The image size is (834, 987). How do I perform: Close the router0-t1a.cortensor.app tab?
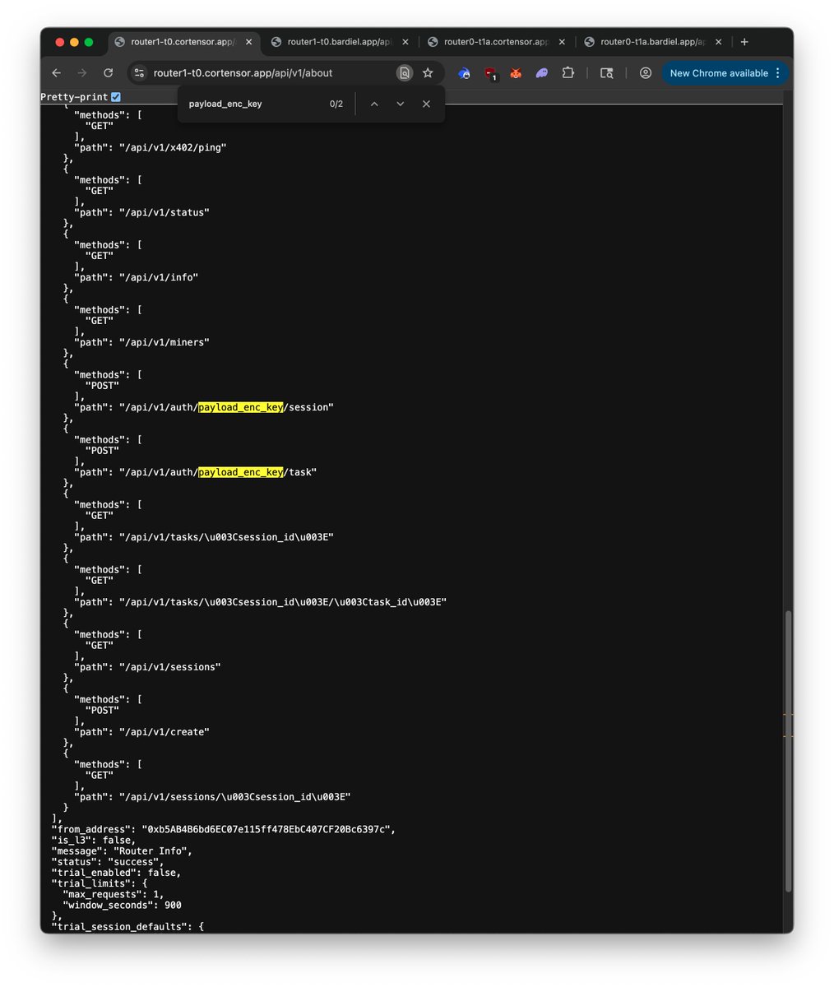tap(561, 42)
